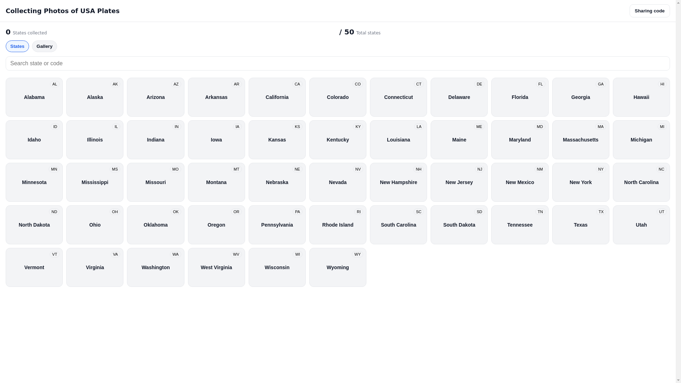Select the Maryland state card
This screenshot has width=681, height=383.
[x=520, y=140]
